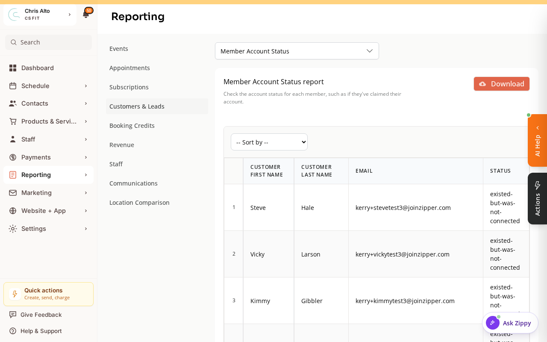This screenshot has height=342, width=547.
Task: Expand the Marketing submenu chevron
Action: [86, 193]
